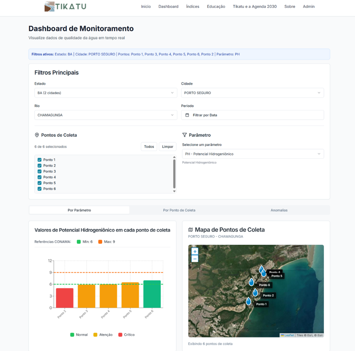
Task: Uncheck the Ponto 6 checkbox
Action: coord(39,189)
